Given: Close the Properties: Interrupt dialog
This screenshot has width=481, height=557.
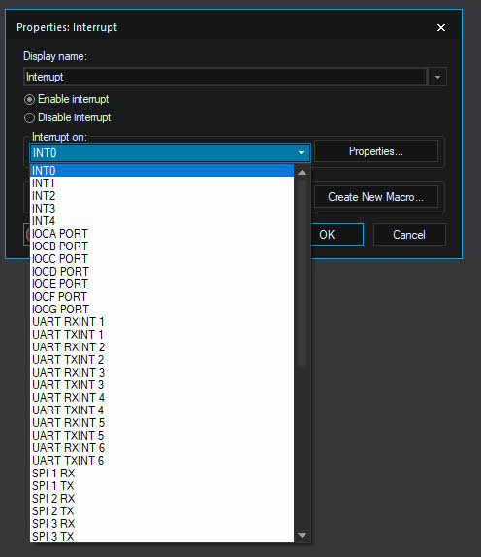Looking at the screenshot, I should [x=441, y=27].
